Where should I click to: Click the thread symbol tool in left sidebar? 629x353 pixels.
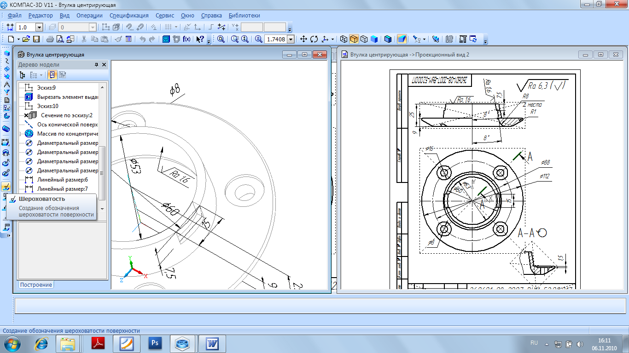[x=6, y=128]
